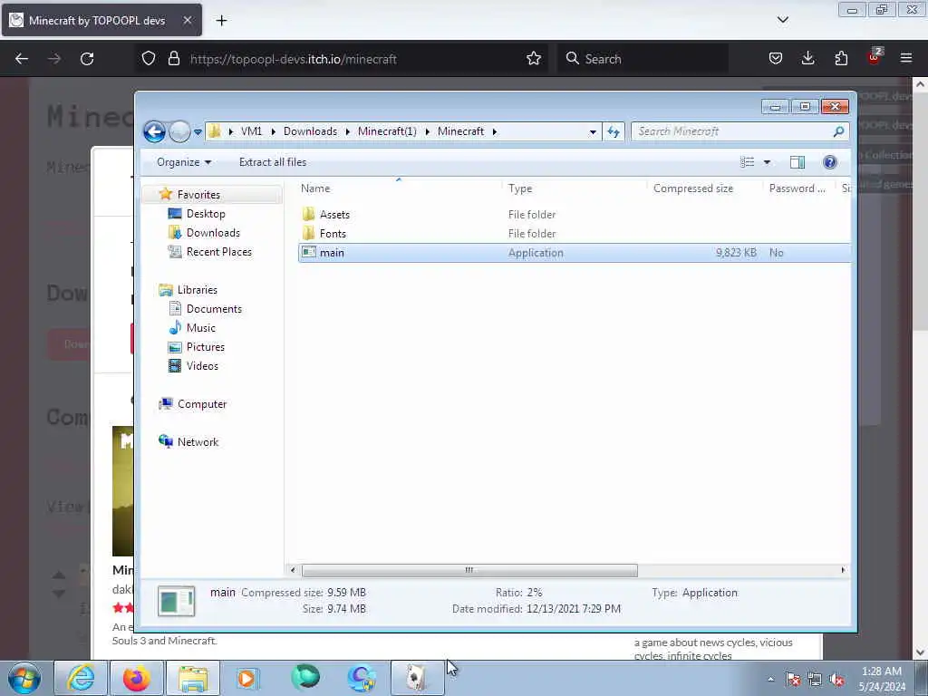Click the main file thumbnail in details pane

click(x=177, y=601)
